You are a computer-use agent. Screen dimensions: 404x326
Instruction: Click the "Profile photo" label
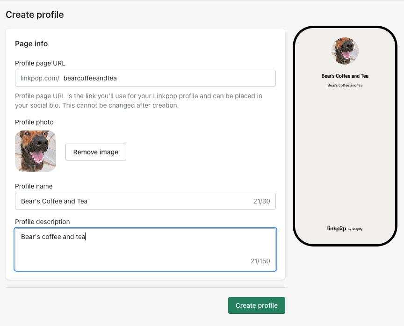tap(34, 122)
